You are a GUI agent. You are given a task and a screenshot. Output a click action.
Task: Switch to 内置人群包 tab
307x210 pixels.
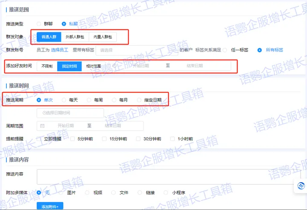coord(102,37)
